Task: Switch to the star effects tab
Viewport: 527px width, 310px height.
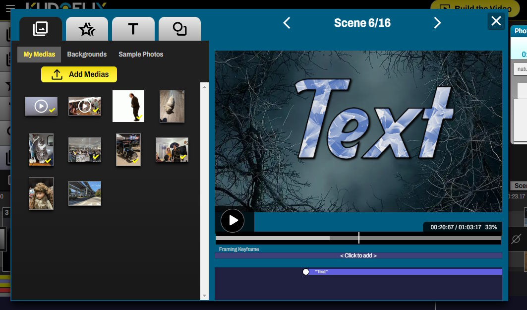Action: tap(87, 29)
